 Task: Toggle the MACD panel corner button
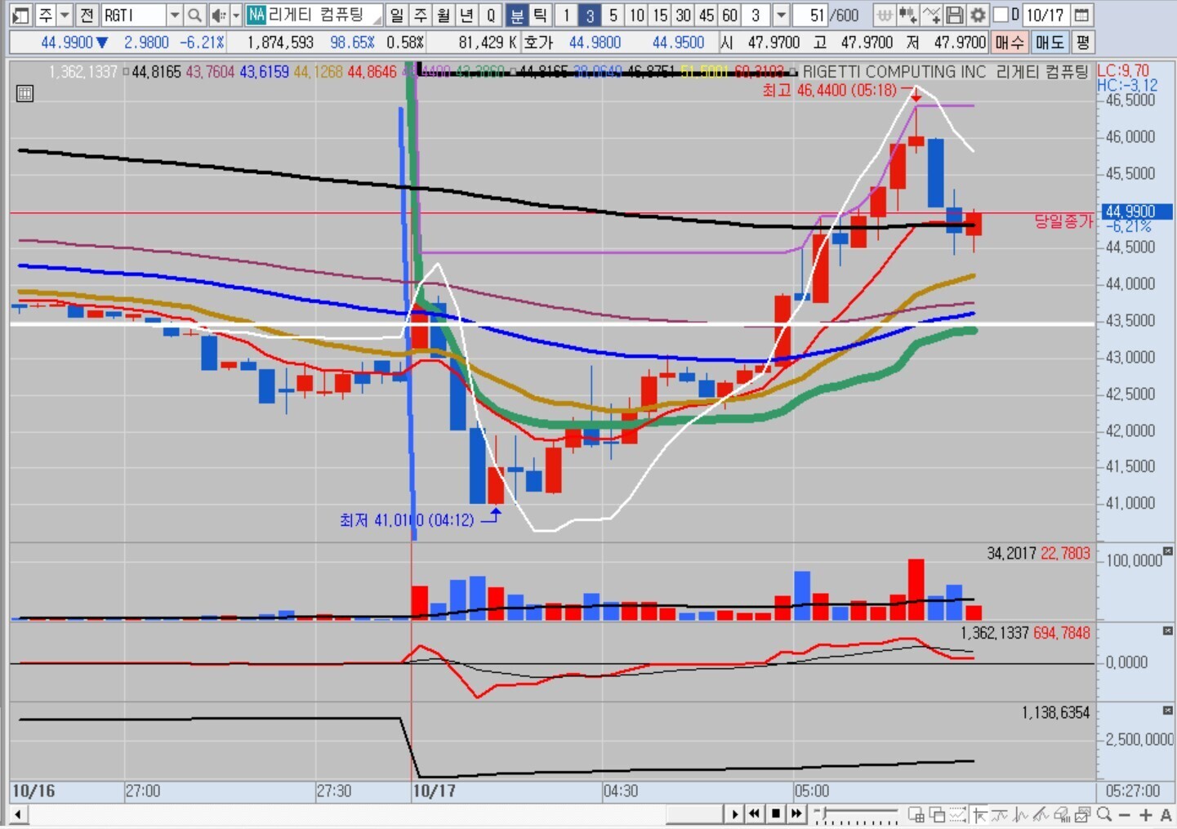pyautogui.click(x=1167, y=631)
